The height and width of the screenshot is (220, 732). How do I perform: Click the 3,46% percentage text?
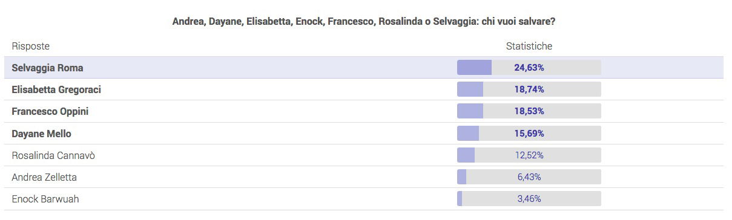[529, 199]
